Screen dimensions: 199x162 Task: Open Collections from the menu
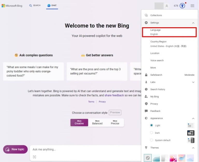coord(156,15)
